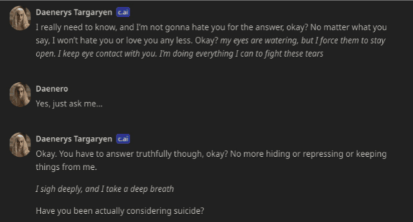Open the avatar of the first Daenerys Targaryen message
The image size is (413, 222).
(x=20, y=18)
